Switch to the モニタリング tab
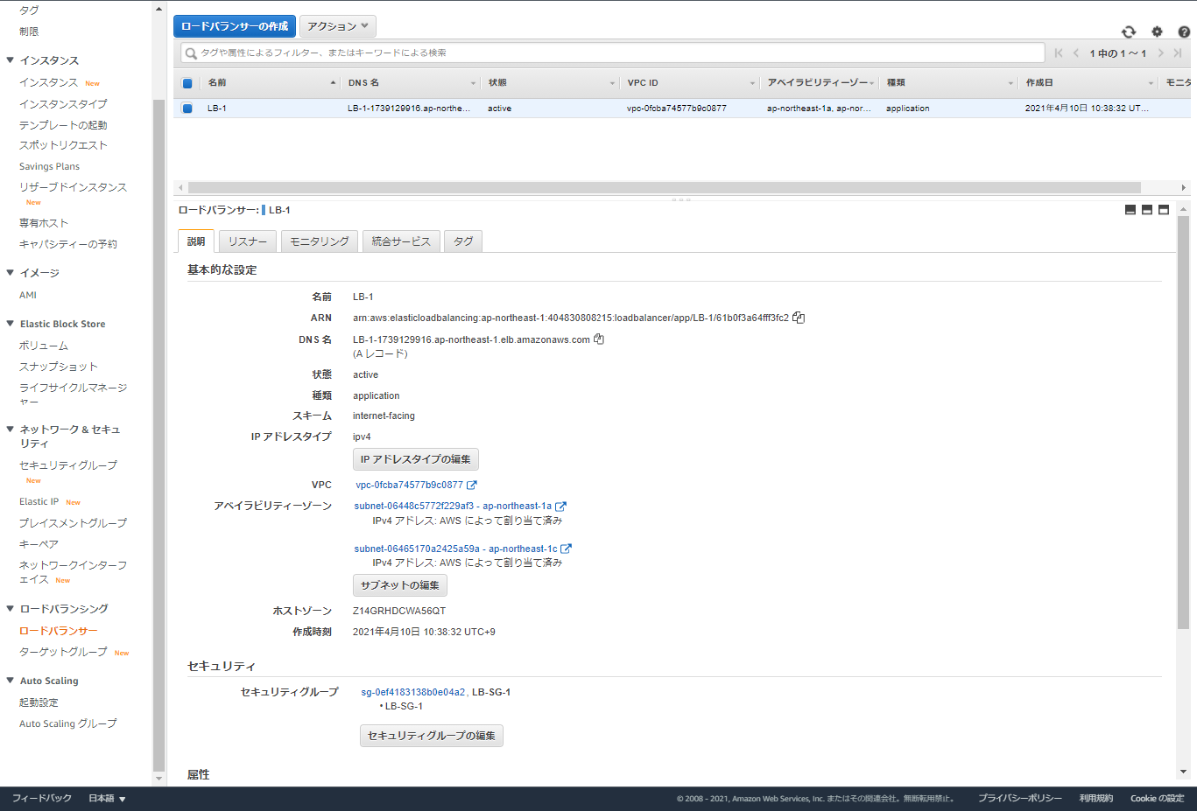 [x=319, y=241]
